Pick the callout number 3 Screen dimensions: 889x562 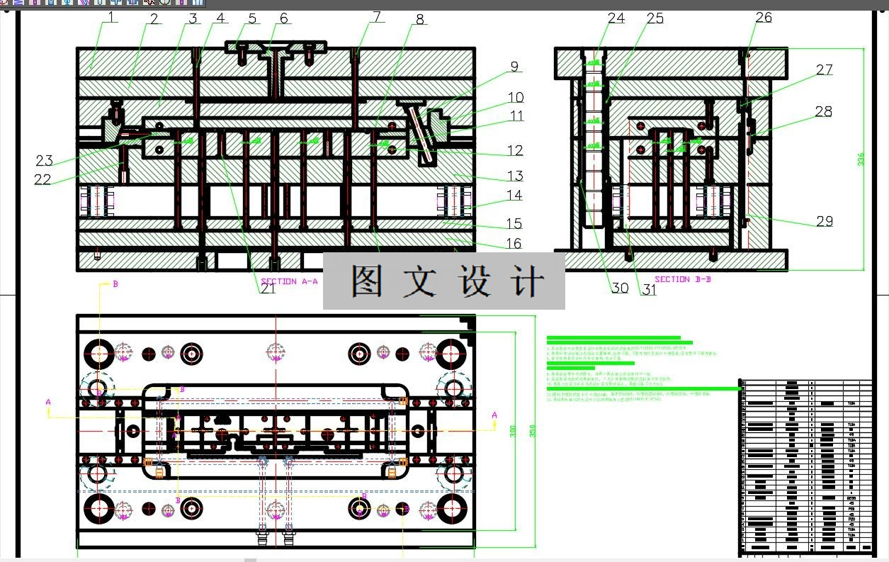[192, 18]
